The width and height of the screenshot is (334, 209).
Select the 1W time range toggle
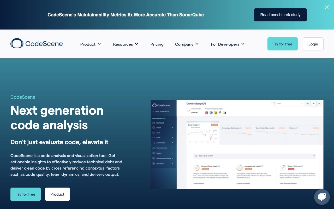(x=307, y=103)
